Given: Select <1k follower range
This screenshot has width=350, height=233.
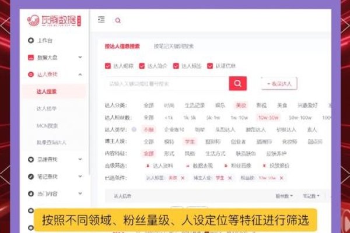Looking at the screenshot, I should point(169,118).
